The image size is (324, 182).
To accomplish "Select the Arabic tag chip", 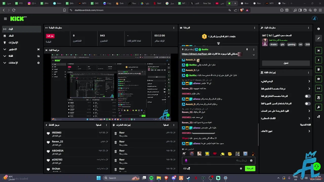I will pos(274,44).
